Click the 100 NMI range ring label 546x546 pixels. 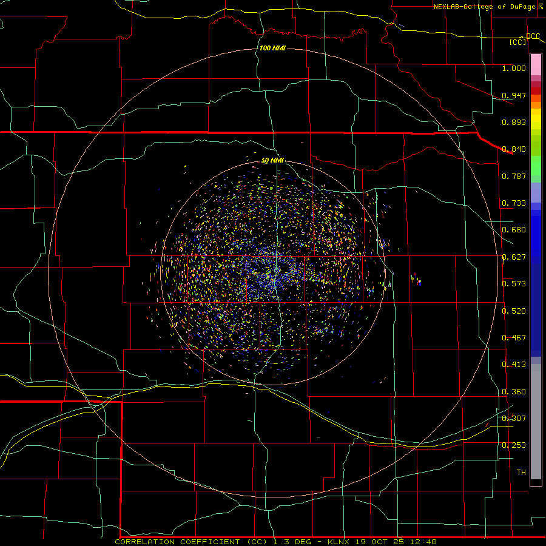click(272, 48)
